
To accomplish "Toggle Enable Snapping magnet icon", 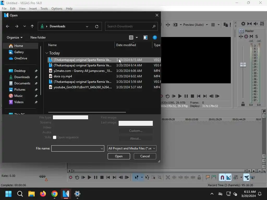I will tap(222, 177).
